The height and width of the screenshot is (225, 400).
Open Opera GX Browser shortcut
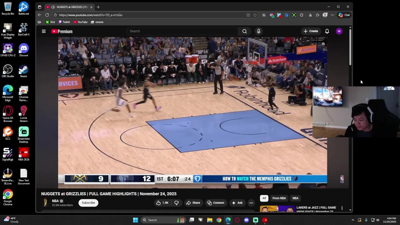click(x=8, y=114)
